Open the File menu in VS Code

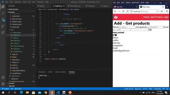coord(6,2)
